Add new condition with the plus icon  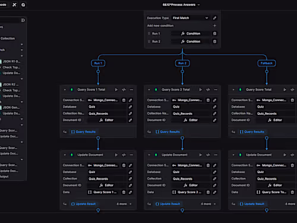pyautogui.click(x=214, y=26)
